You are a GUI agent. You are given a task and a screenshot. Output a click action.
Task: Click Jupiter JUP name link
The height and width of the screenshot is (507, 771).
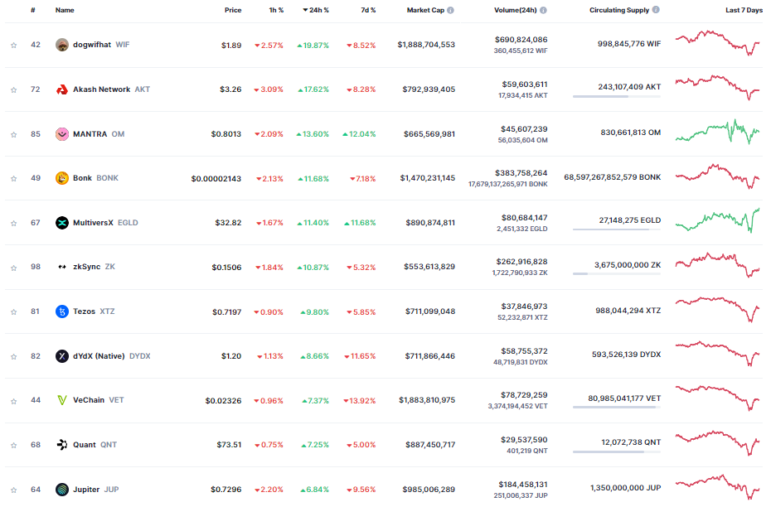96,490
